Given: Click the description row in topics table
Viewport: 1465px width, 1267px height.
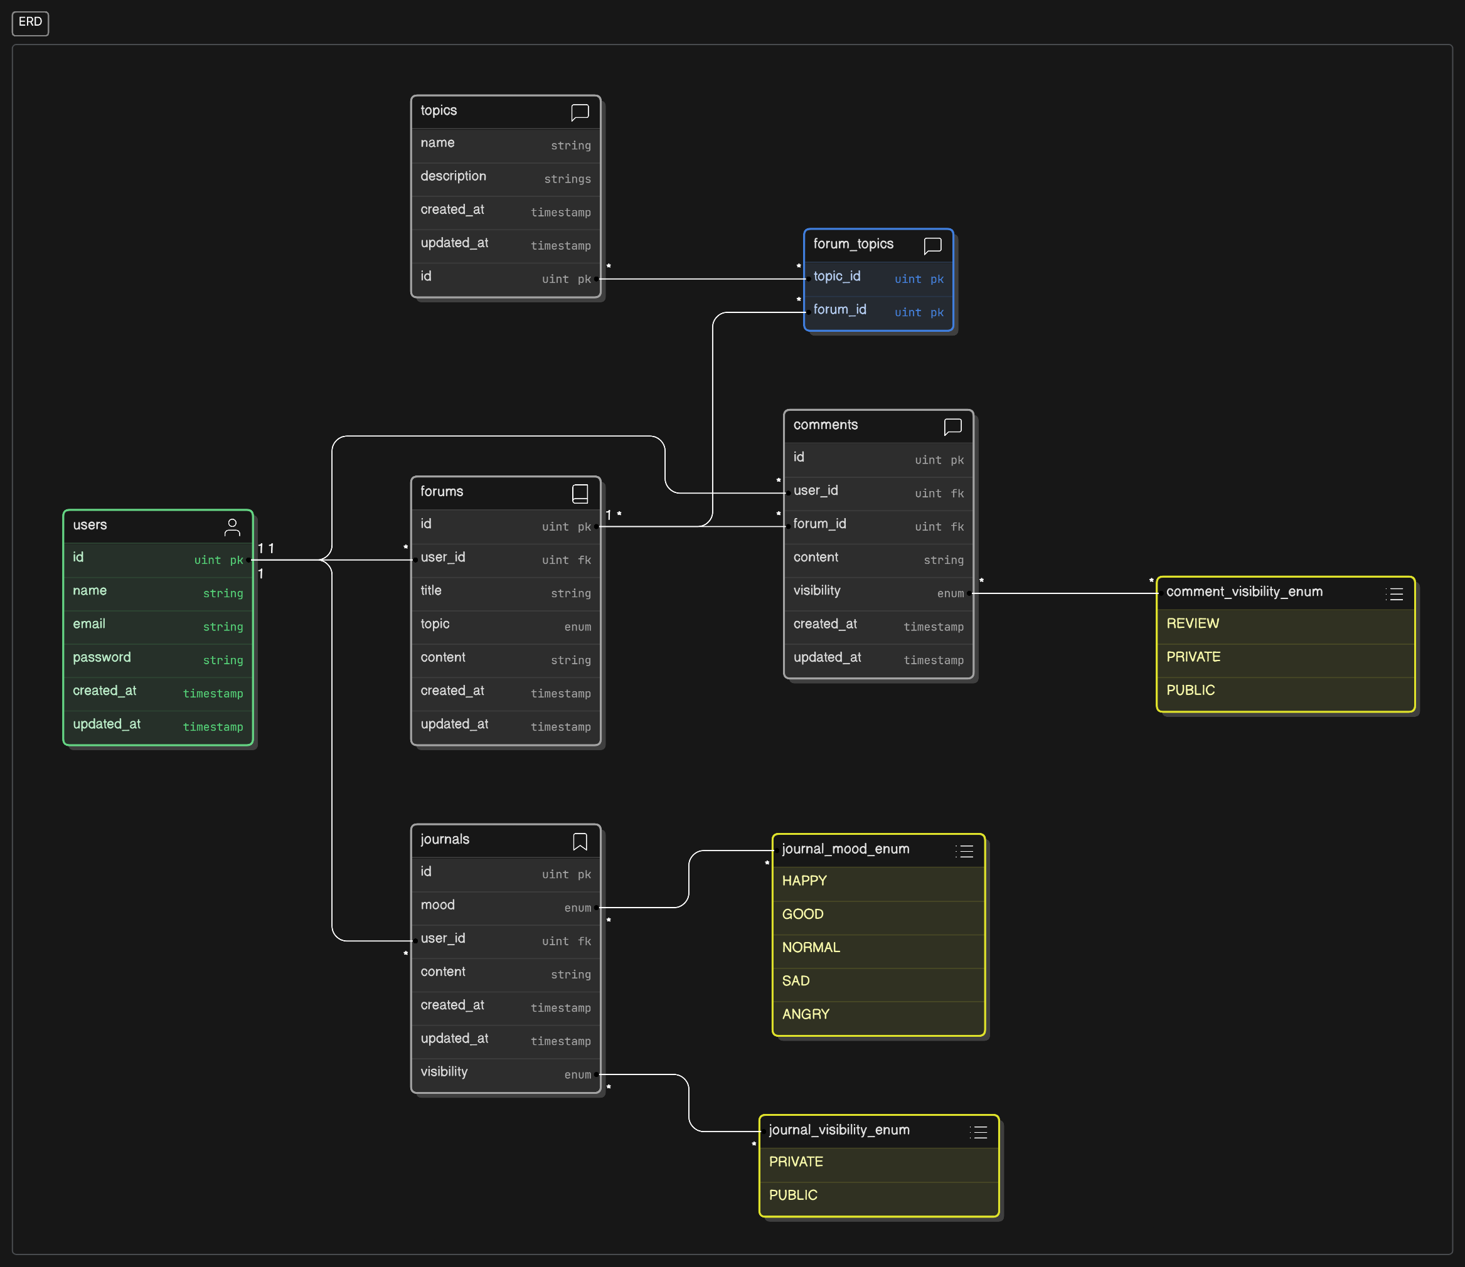Looking at the screenshot, I should [505, 177].
